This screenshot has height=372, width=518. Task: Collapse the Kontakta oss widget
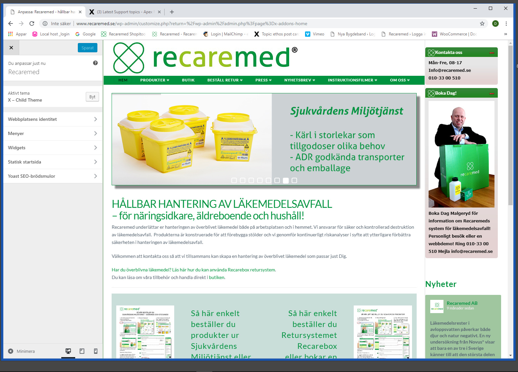(x=492, y=53)
